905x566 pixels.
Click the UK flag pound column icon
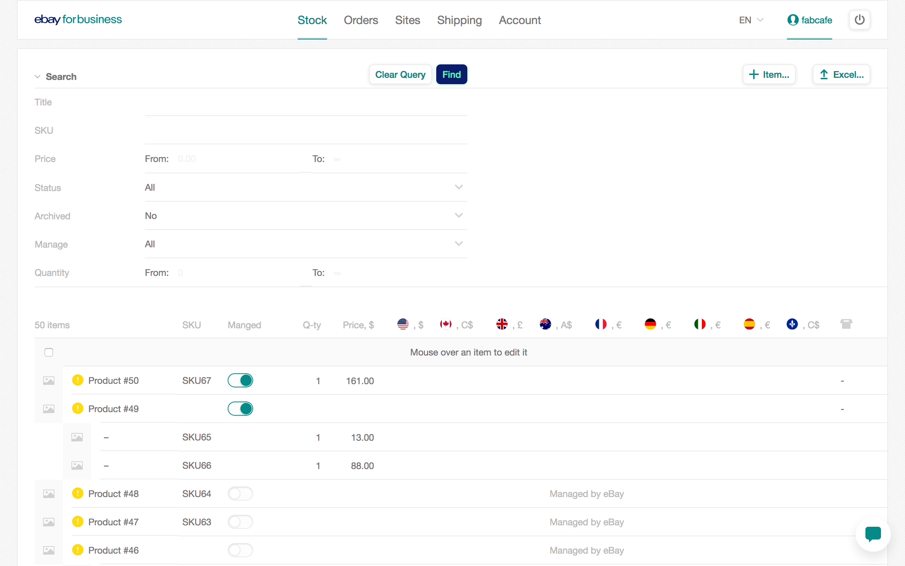click(x=502, y=324)
